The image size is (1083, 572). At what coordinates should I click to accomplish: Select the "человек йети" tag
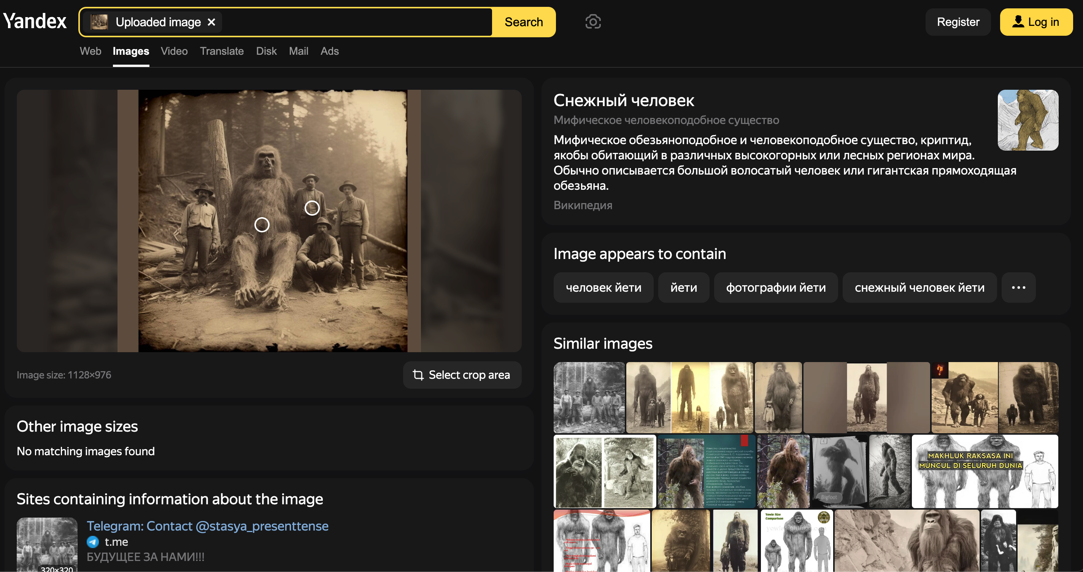tap(603, 288)
